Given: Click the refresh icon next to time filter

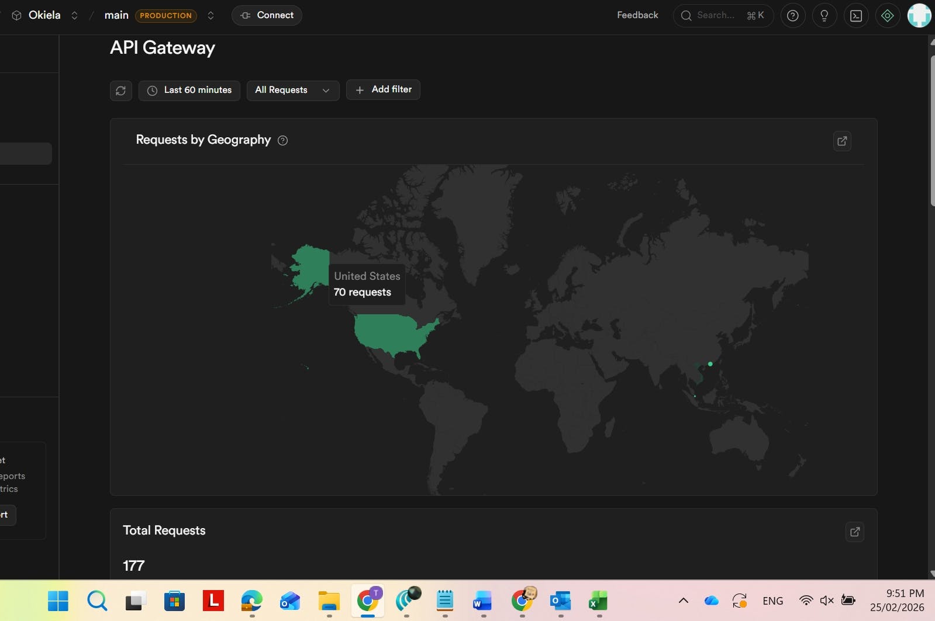Looking at the screenshot, I should coord(121,91).
